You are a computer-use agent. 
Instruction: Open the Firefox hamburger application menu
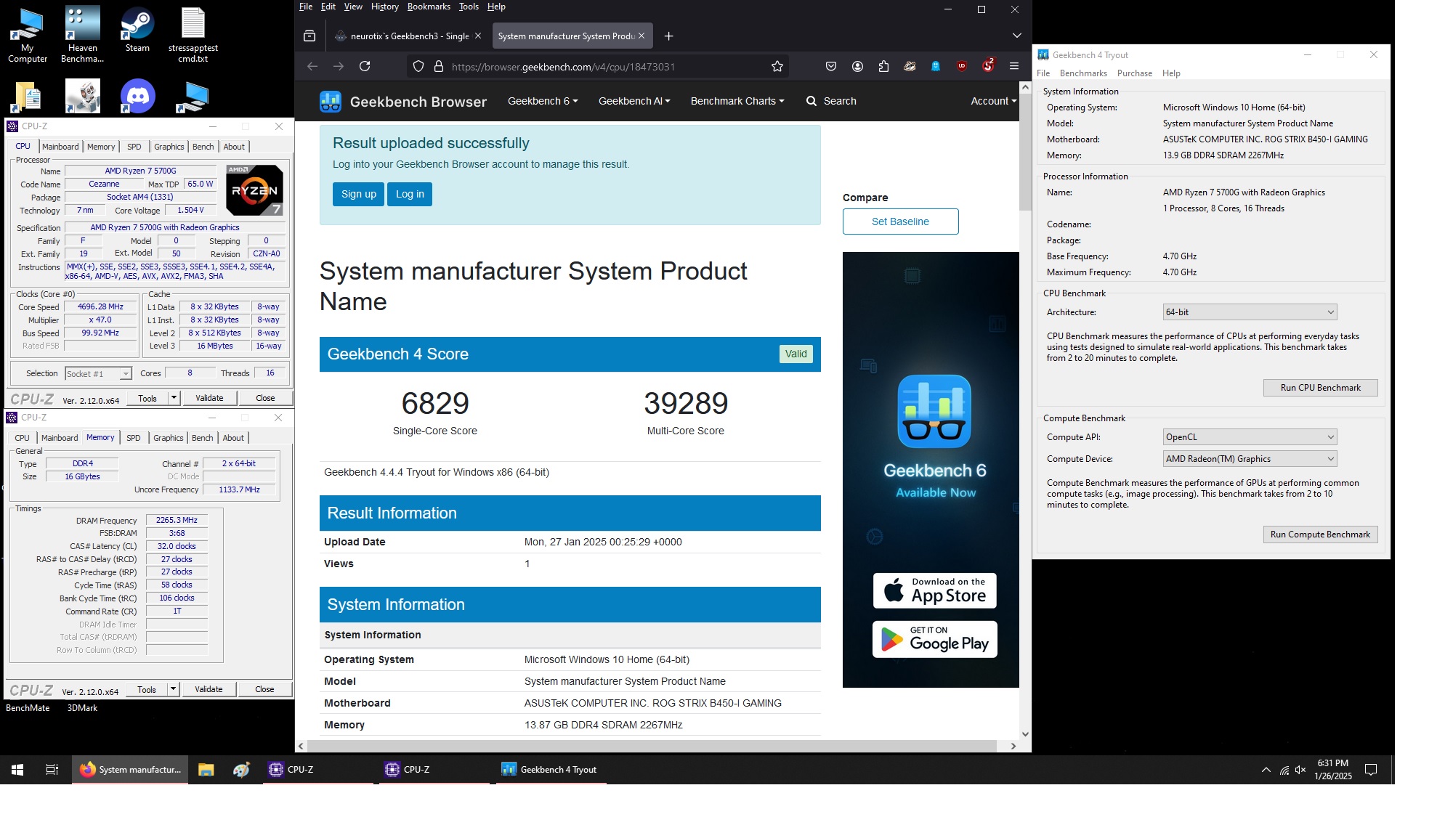pos(1014,66)
